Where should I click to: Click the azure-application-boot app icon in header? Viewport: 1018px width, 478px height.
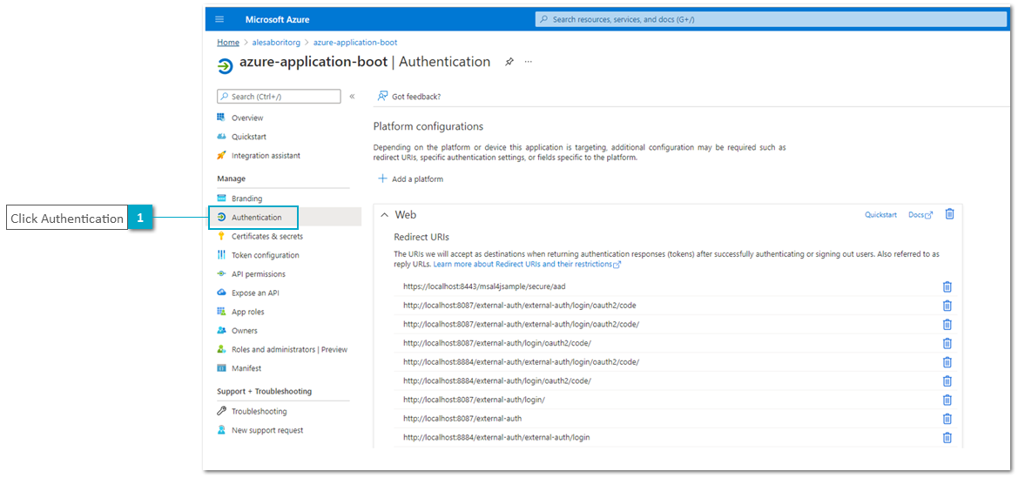(226, 65)
